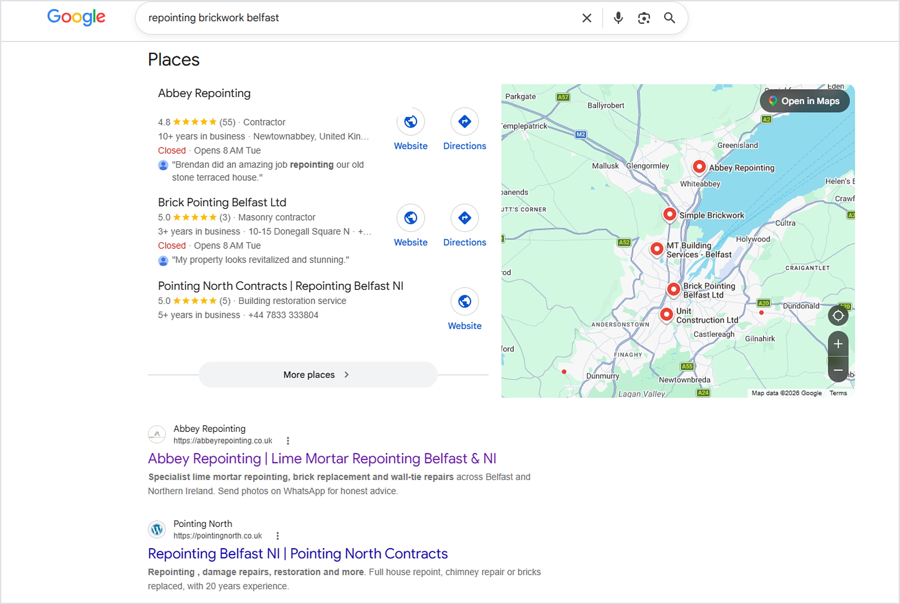Submit search with magnifying glass icon

click(670, 18)
